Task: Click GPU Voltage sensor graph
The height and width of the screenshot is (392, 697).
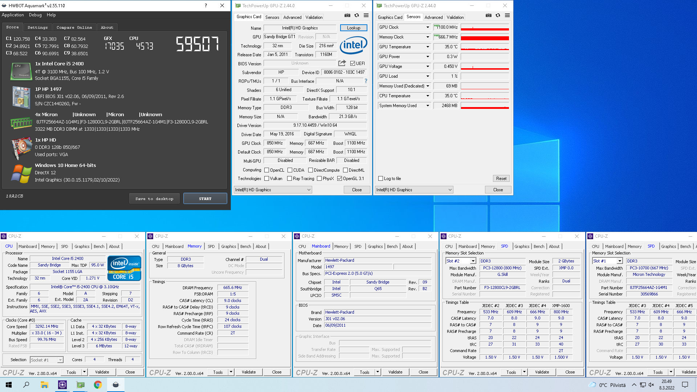Action: 485,66
